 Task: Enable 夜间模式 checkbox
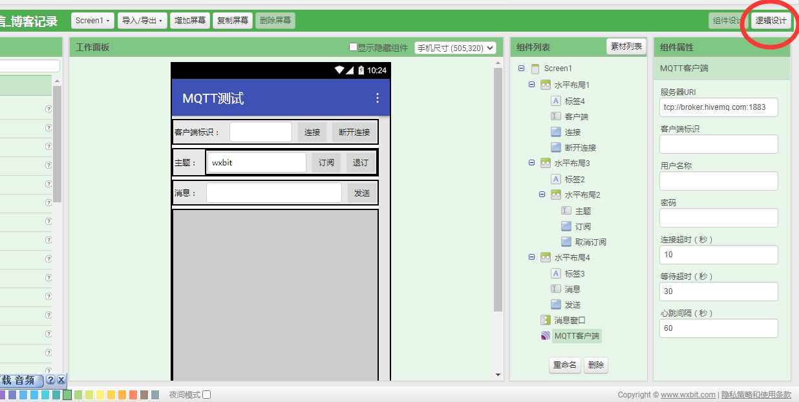207,395
